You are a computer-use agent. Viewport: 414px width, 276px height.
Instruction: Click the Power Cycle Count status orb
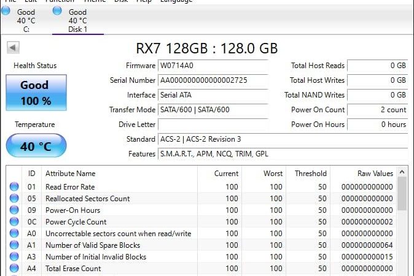pyautogui.click(x=14, y=222)
